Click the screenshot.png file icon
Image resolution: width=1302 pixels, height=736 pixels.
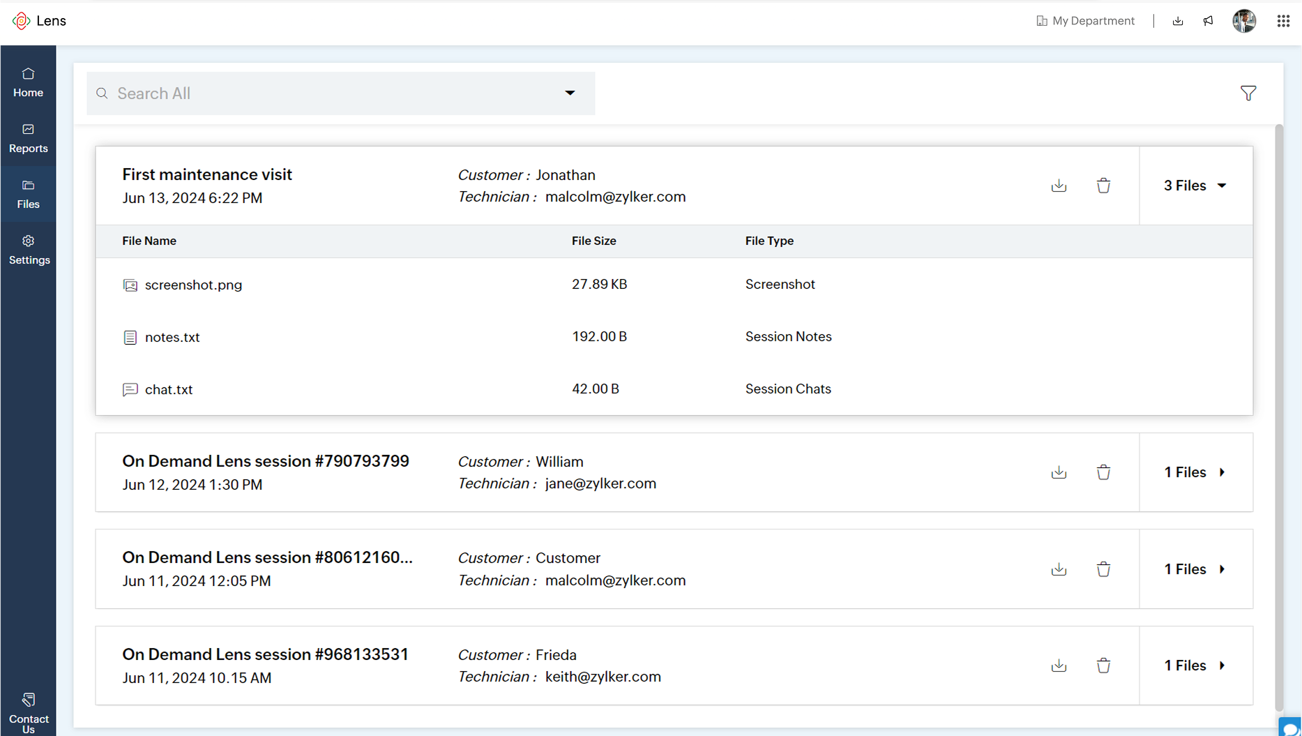(130, 285)
